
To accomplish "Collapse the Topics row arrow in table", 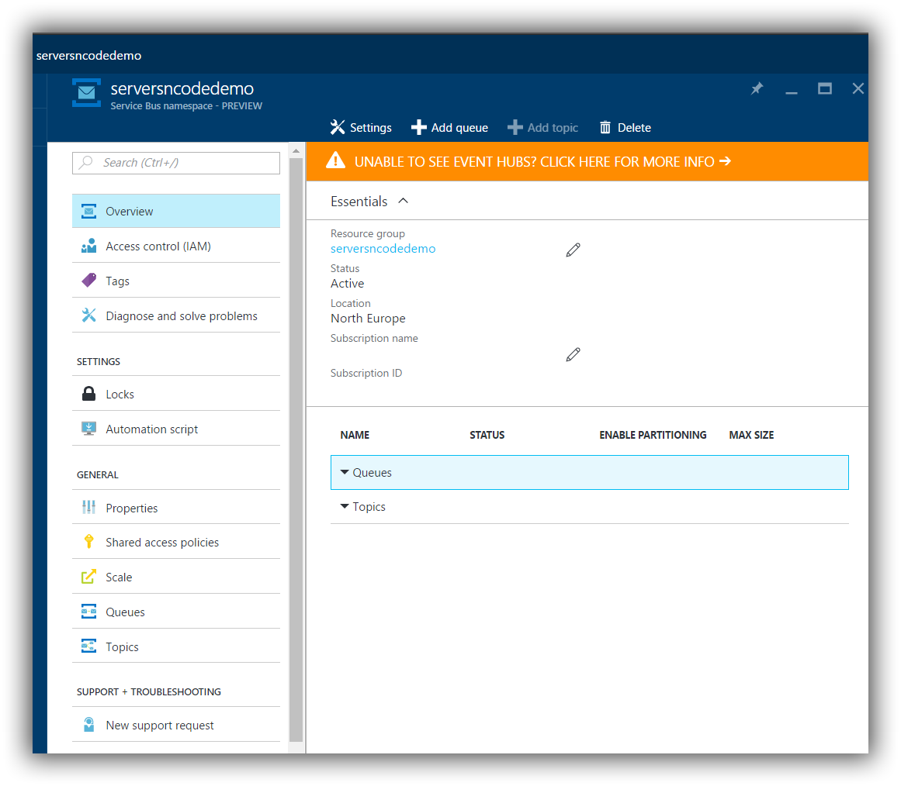I will tap(345, 506).
